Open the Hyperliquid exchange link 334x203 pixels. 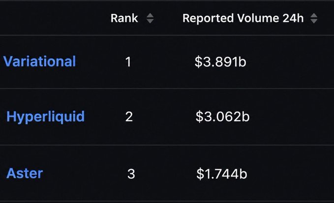(x=46, y=117)
